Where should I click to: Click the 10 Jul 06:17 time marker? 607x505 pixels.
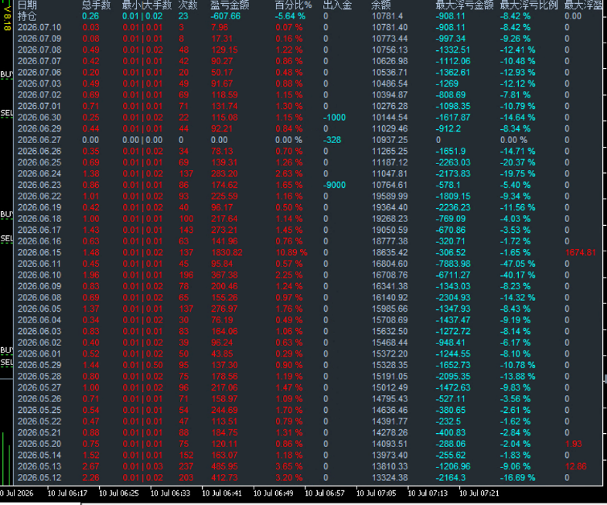[67, 493]
